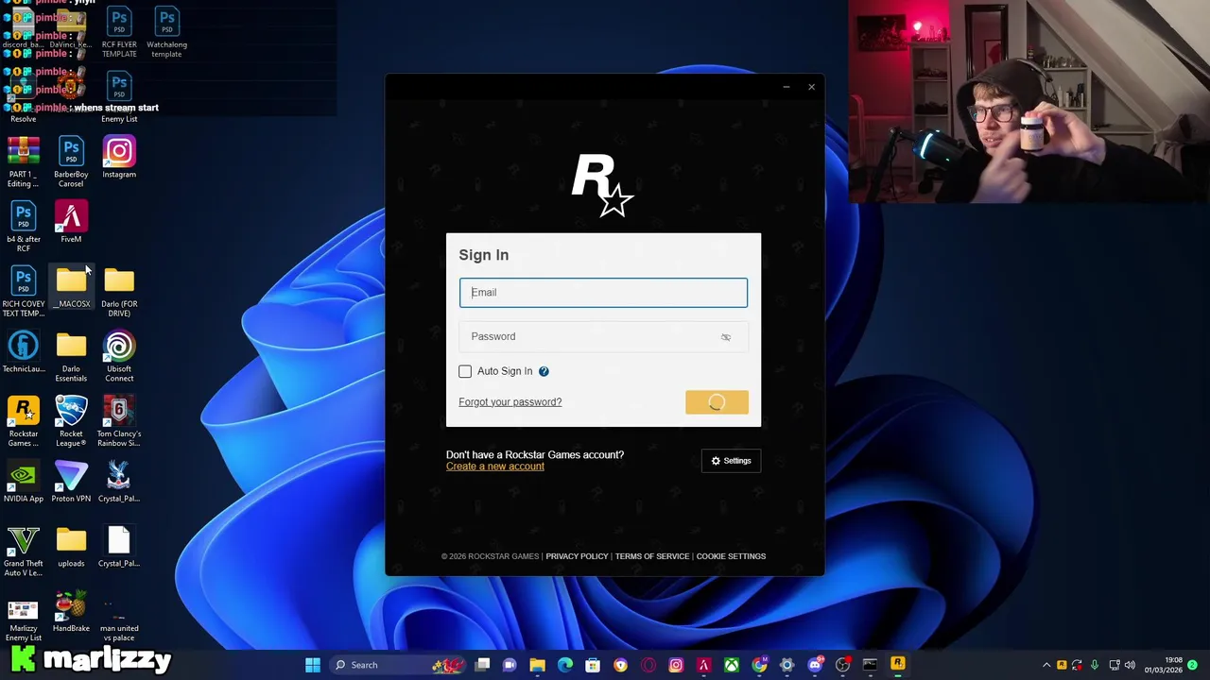Select Grand Theft Auto V desktop shortcut
The width and height of the screenshot is (1210, 680).
(x=24, y=552)
